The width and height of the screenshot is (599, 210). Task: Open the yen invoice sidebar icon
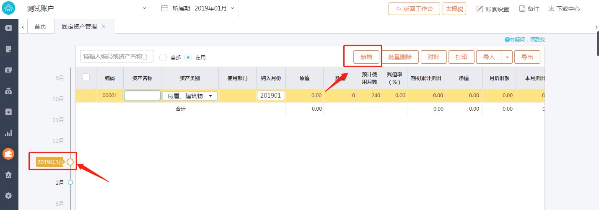(8, 112)
